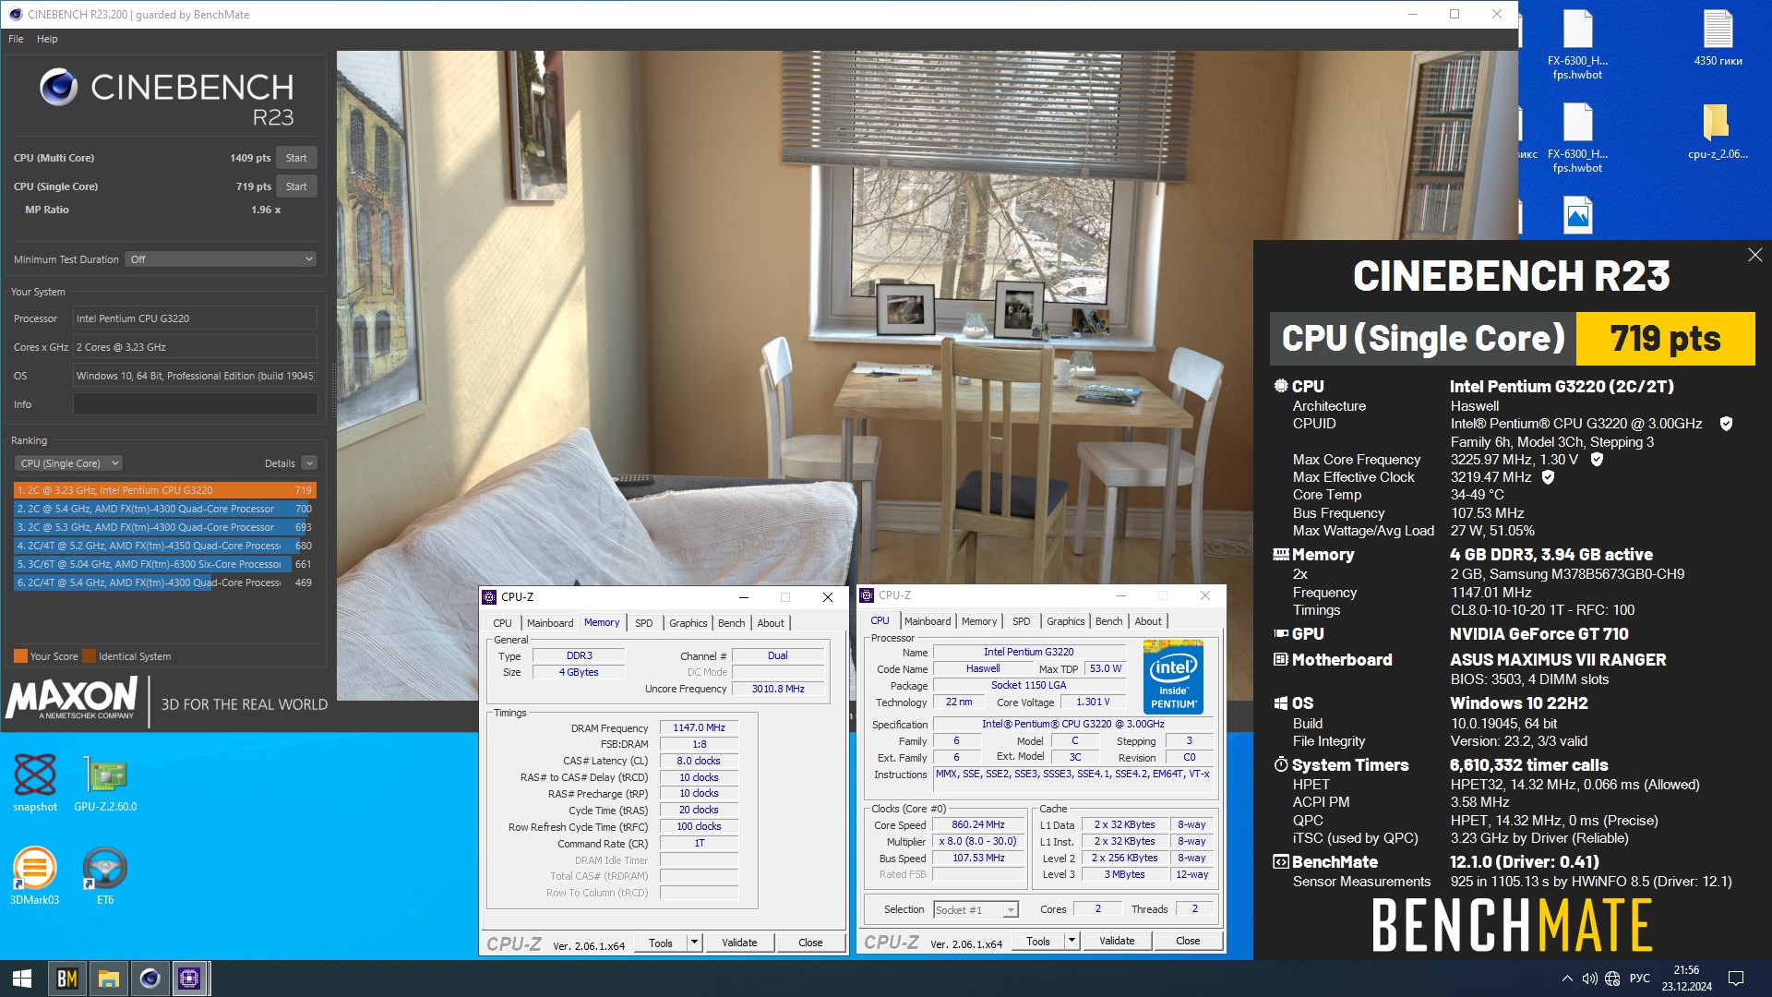Open Graphics tab in memory CPU-Z
This screenshot has height=997, width=1772.
[x=688, y=623]
